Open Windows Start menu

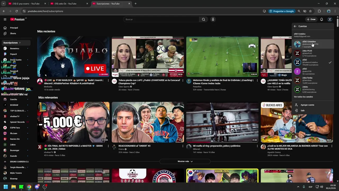(x=6, y=187)
